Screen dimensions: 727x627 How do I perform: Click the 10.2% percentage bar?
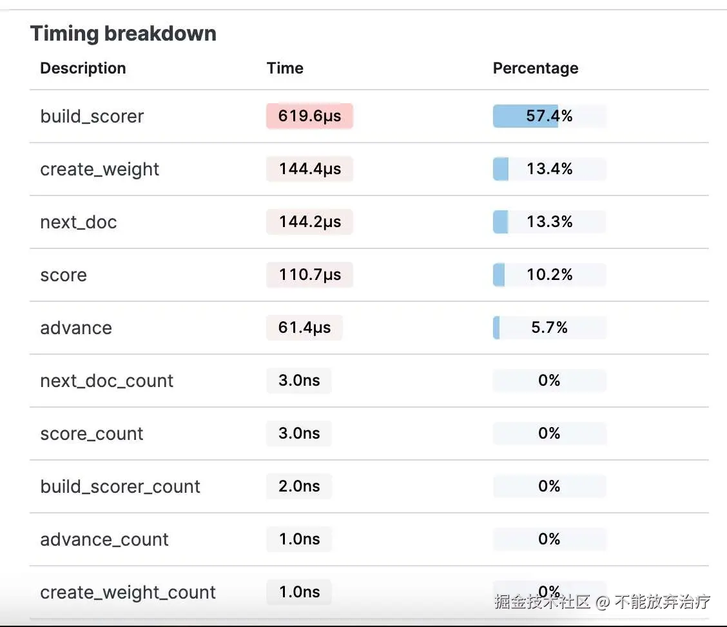coord(549,275)
